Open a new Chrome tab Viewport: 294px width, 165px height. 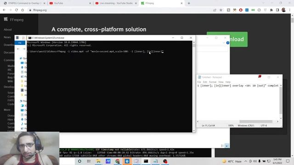(x=189, y=3)
